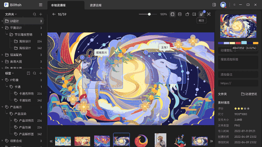Expand the UI设计 folder

(2, 21)
